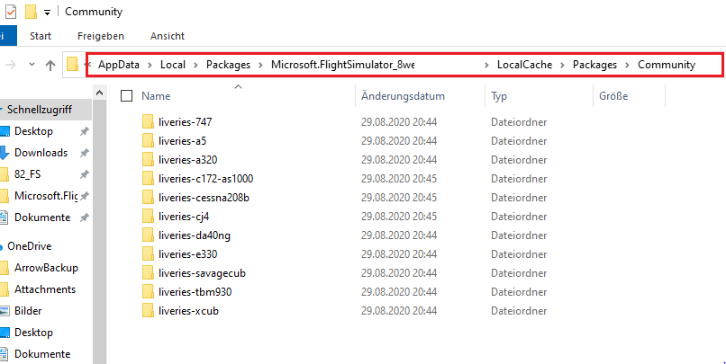
Task: Expand the chevron before Community in path
Action: 628,65
